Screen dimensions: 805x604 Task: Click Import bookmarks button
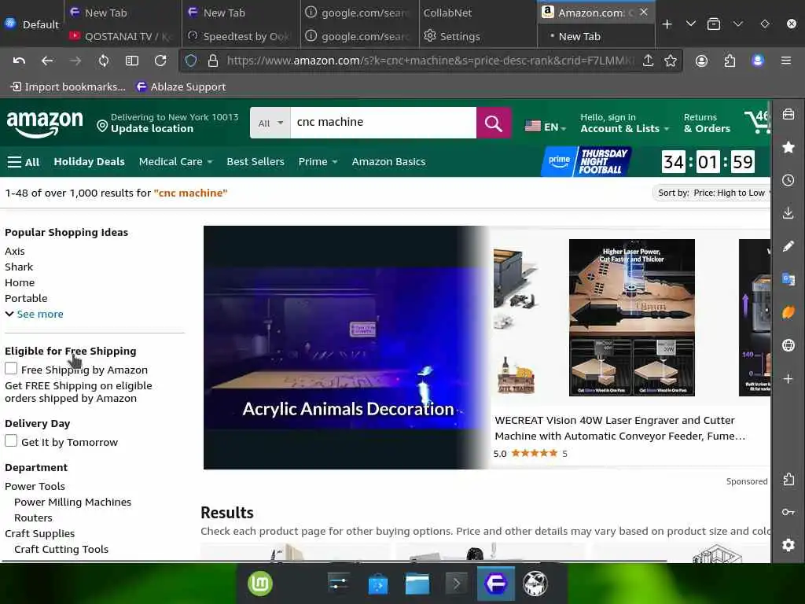(x=68, y=87)
